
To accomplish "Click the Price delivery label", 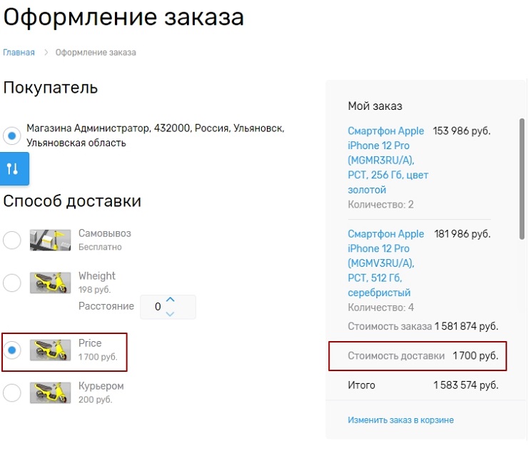I will (90, 343).
